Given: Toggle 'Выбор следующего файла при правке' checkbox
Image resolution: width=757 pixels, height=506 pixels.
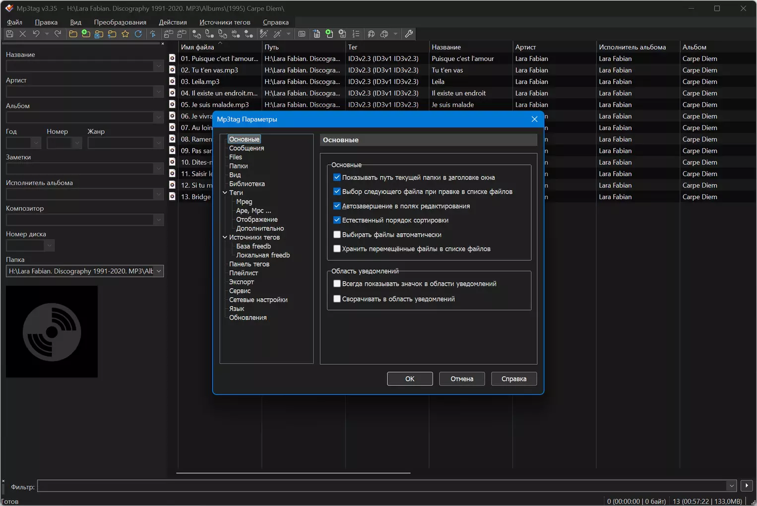Looking at the screenshot, I should click(x=337, y=191).
